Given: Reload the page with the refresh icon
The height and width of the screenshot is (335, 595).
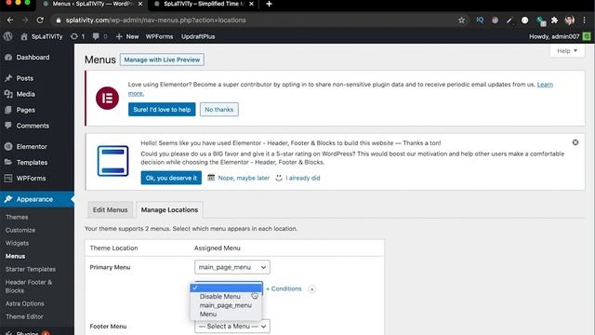Looking at the screenshot, I should pos(40,20).
